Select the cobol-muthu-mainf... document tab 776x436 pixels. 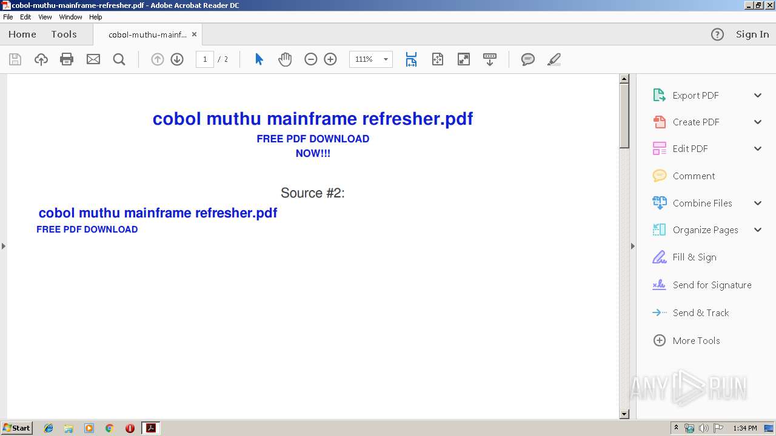coord(147,35)
